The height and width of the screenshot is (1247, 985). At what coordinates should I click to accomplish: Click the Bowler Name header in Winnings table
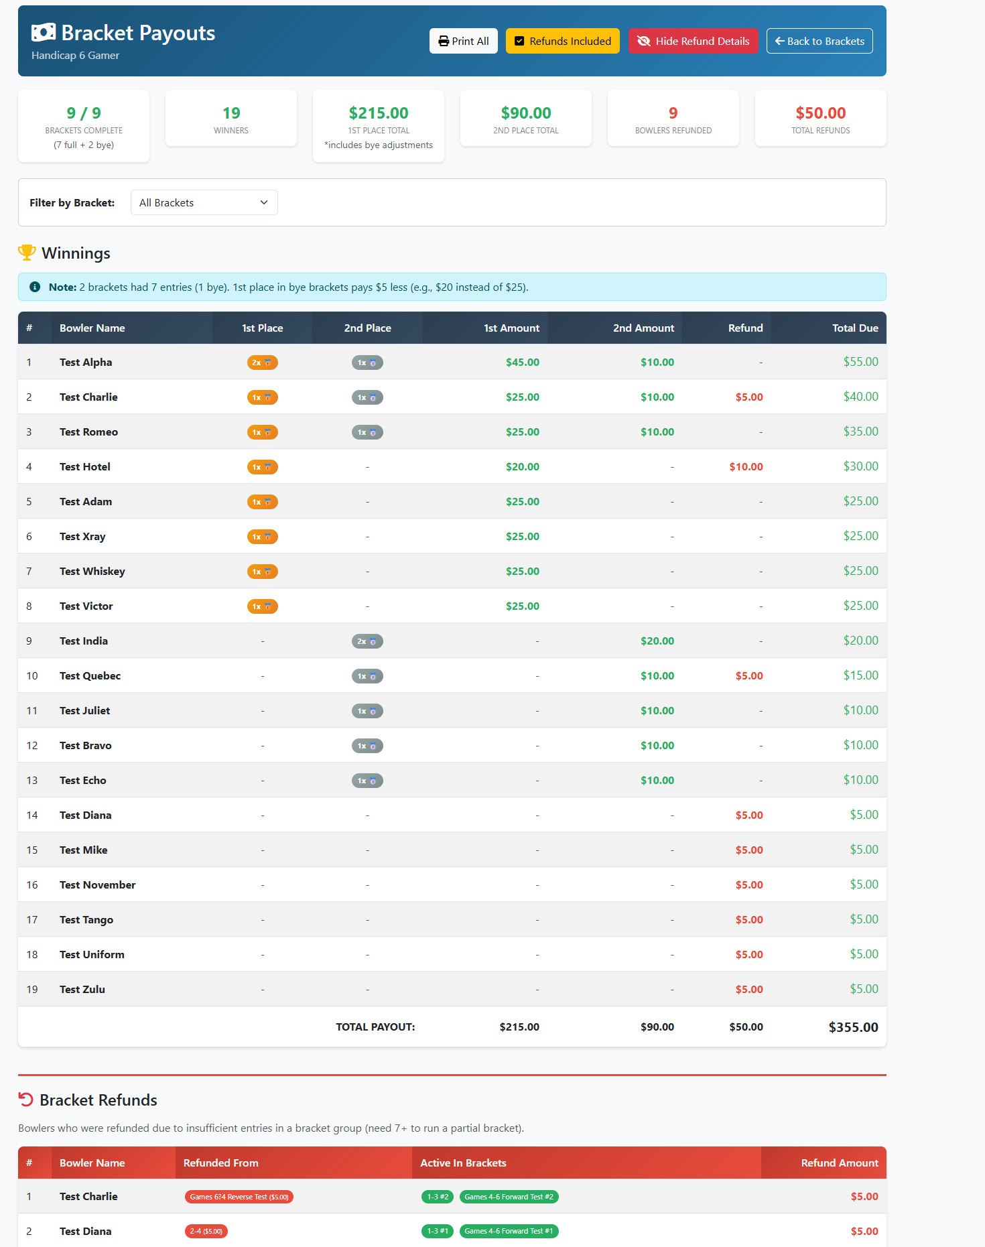point(92,328)
